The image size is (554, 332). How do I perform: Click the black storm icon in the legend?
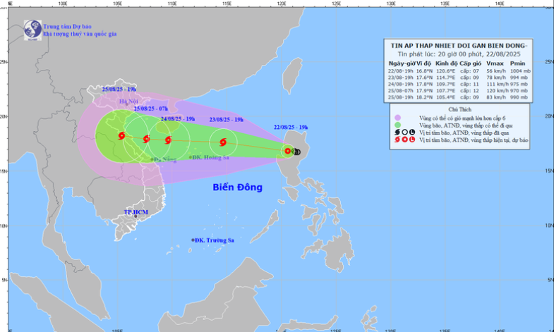(x=397, y=133)
